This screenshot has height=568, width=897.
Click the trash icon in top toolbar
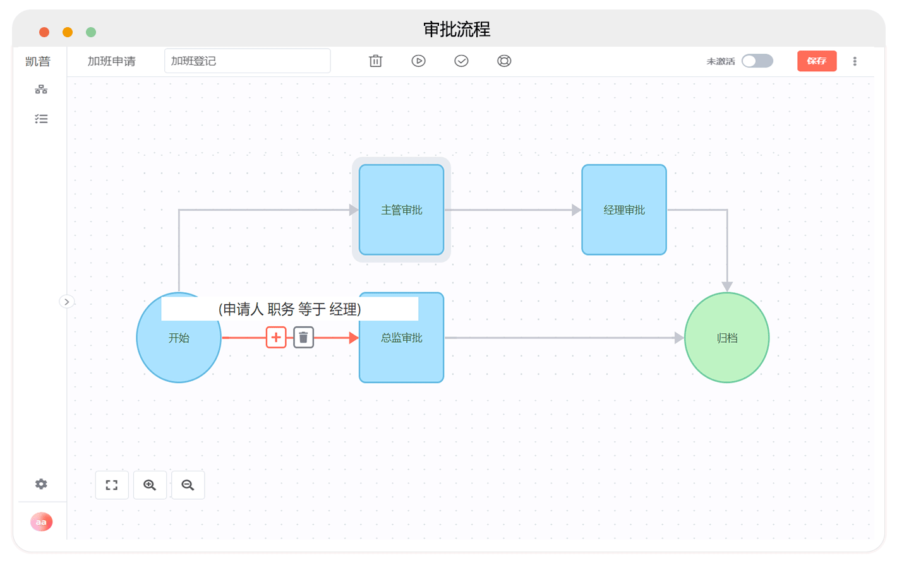tap(376, 61)
